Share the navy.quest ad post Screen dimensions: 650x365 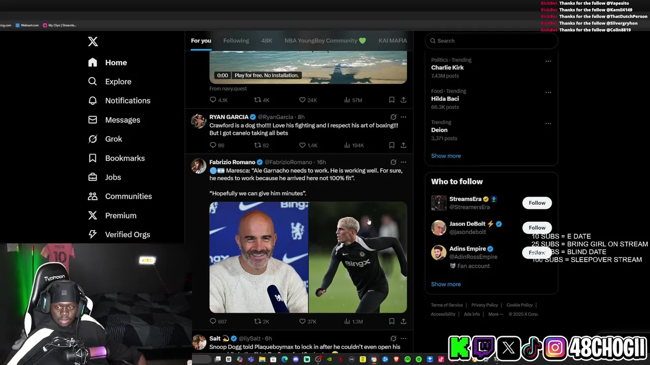403,100
